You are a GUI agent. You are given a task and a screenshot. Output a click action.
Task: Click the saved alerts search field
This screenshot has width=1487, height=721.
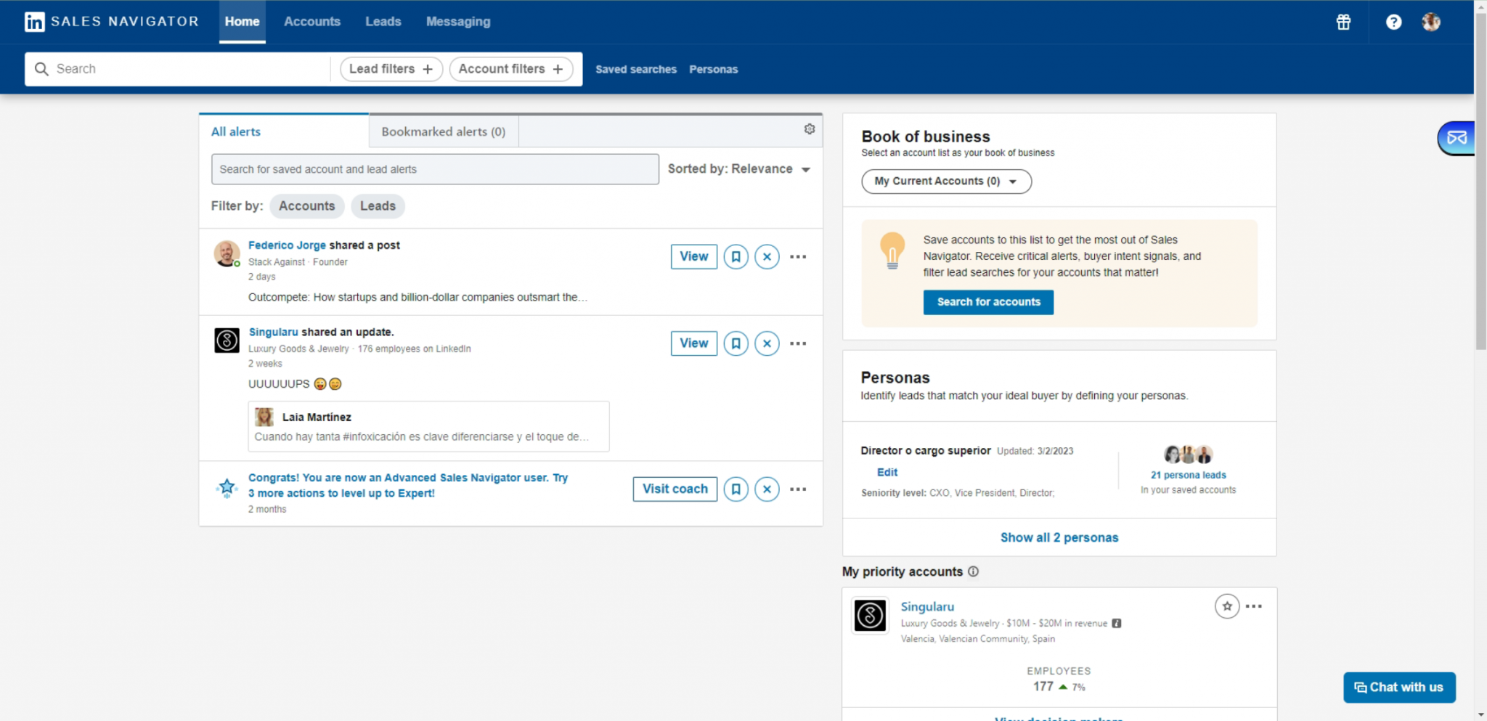(x=435, y=168)
